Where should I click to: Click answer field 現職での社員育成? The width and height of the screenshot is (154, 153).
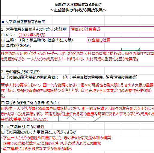click(112, 29)
